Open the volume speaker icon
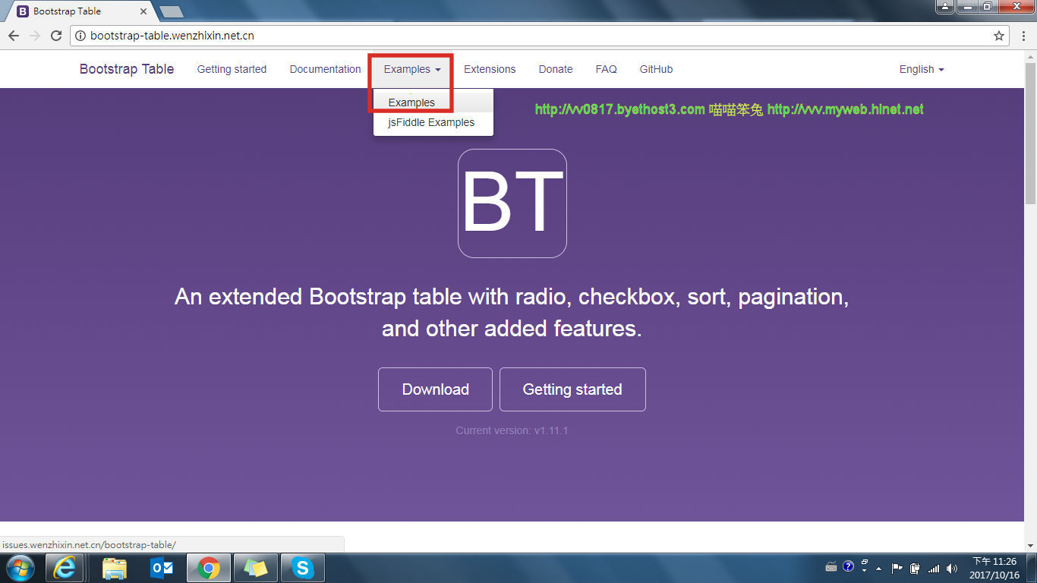Viewport: 1037px width, 583px height. tap(953, 568)
